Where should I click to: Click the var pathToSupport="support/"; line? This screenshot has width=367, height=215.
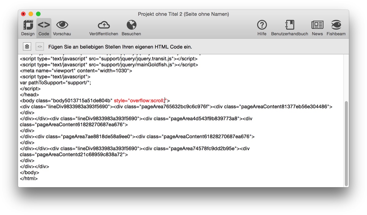tap(55, 83)
